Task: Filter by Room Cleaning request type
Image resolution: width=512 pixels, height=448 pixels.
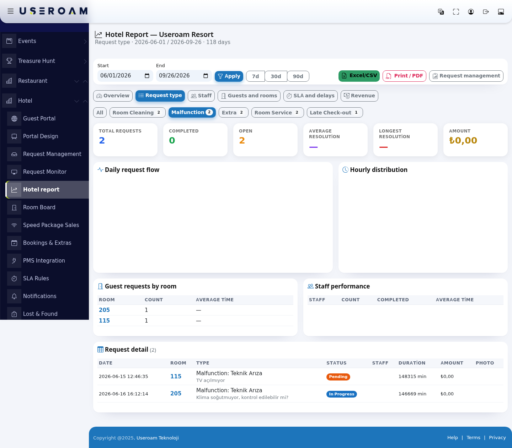Action: [137, 113]
